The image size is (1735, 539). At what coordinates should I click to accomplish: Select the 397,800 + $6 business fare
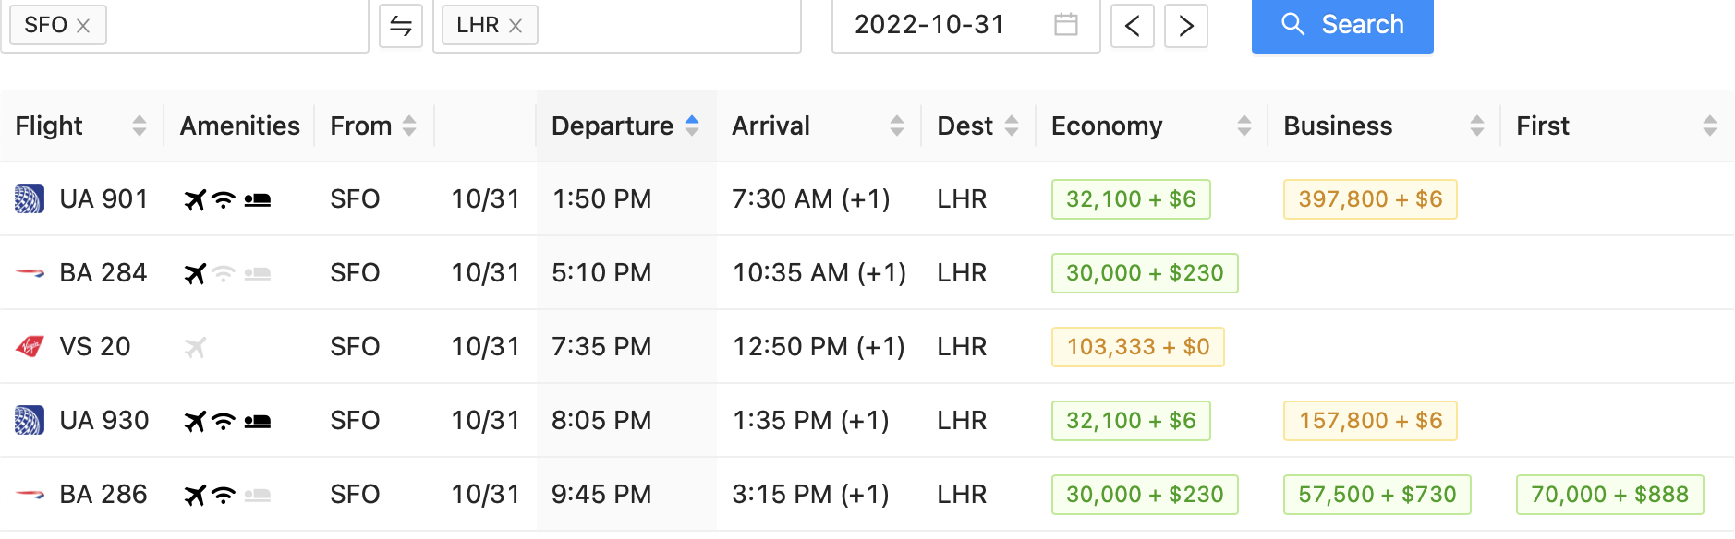point(1369,199)
